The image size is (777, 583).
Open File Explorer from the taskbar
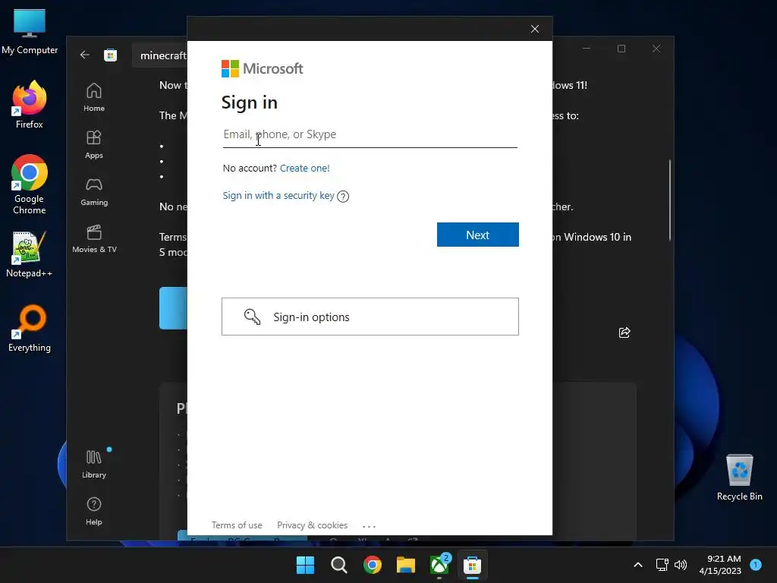point(406,565)
